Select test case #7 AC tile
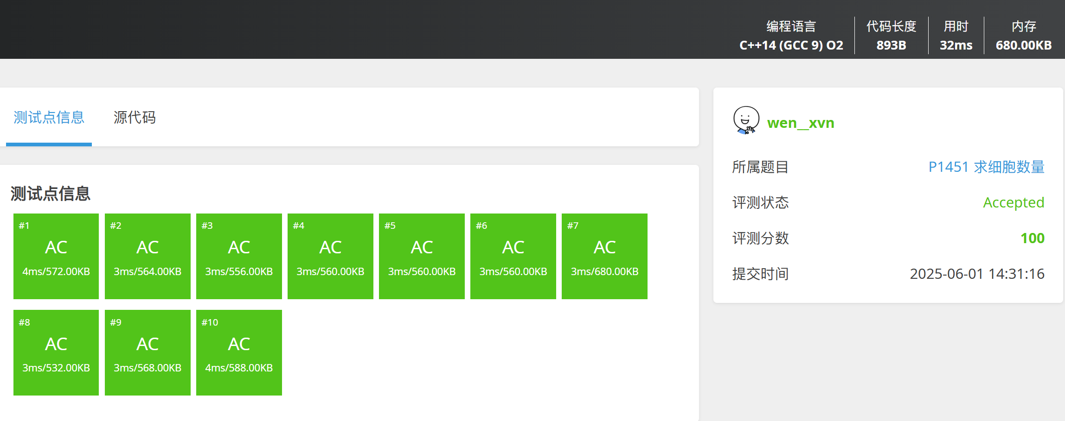This screenshot has height=421, width=1065. point(604,256)
